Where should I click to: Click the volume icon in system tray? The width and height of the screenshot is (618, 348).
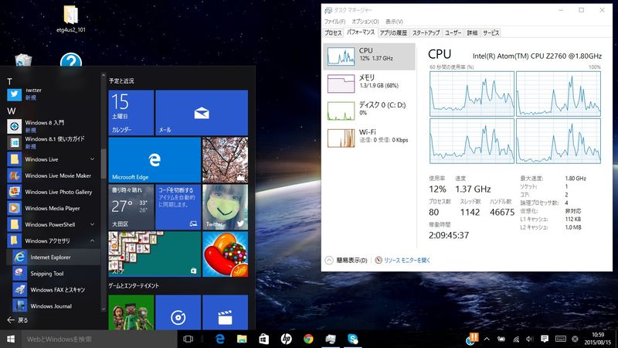(x=530, y=339)
